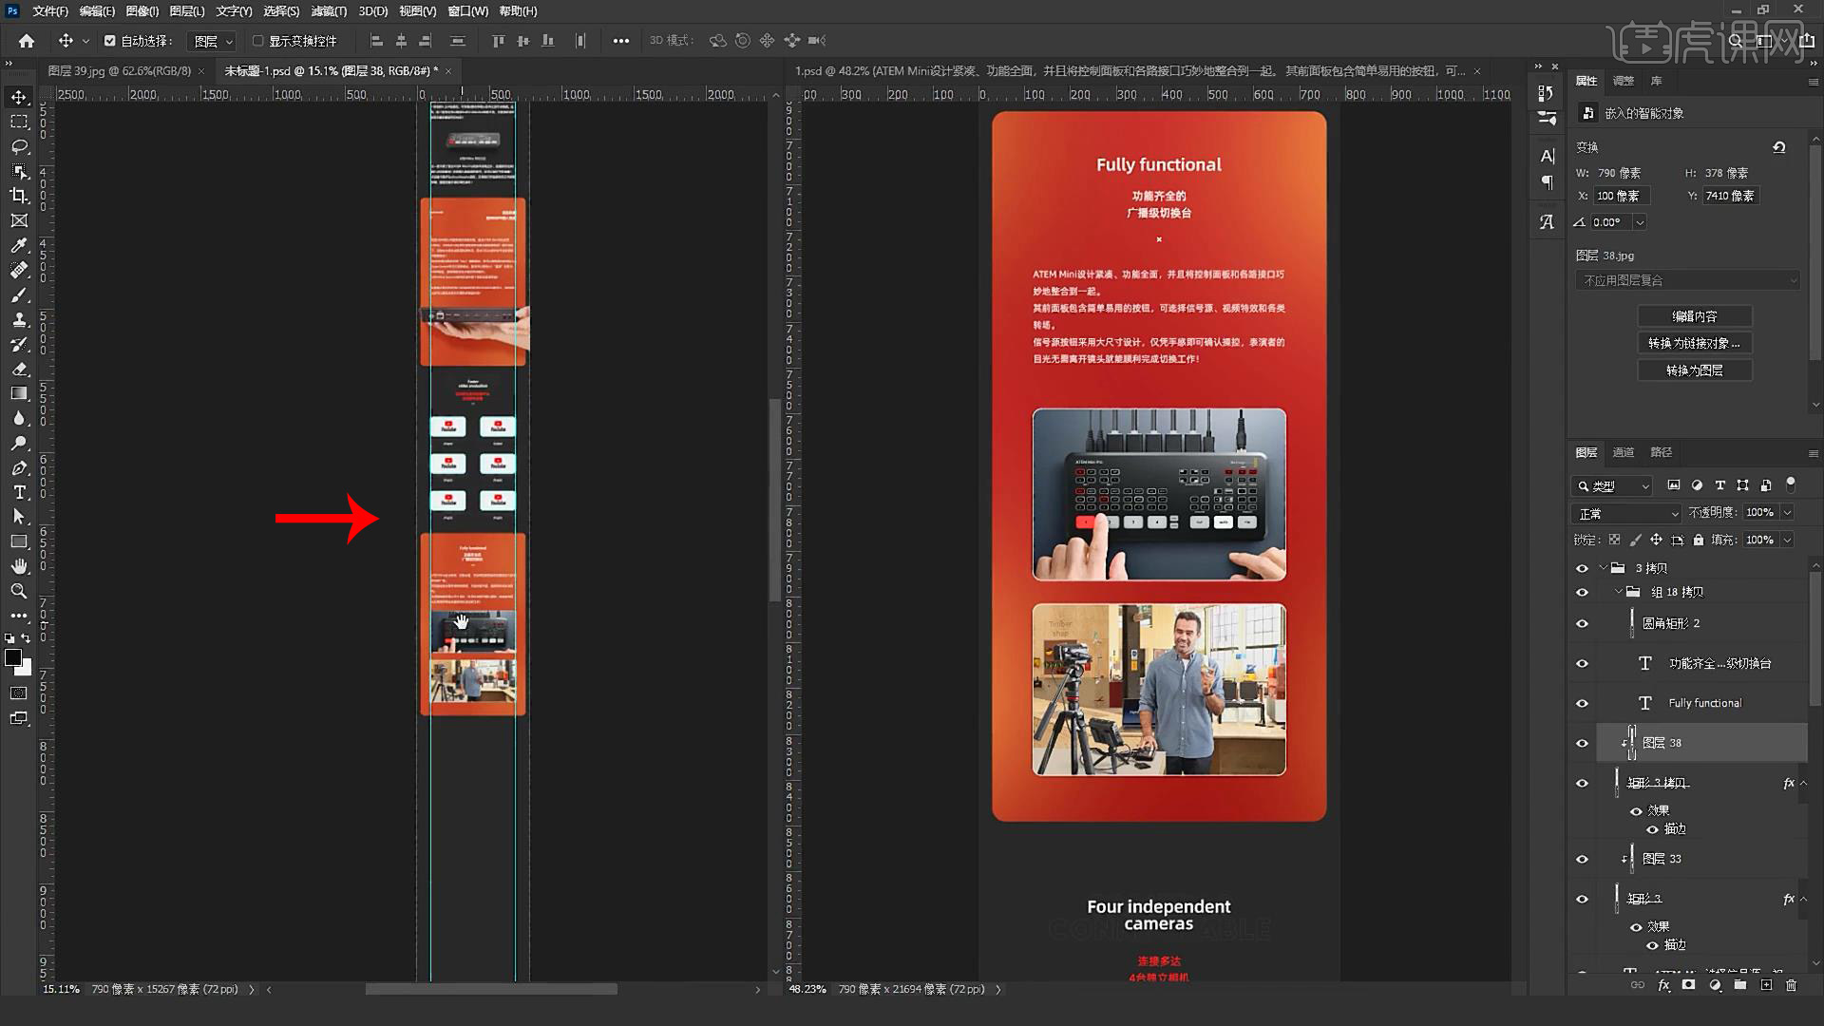Hide the 圆角矩形 2 layer
Image resolution: width=1824 pixels, height=1026 pixels.
pos(1582,624)
